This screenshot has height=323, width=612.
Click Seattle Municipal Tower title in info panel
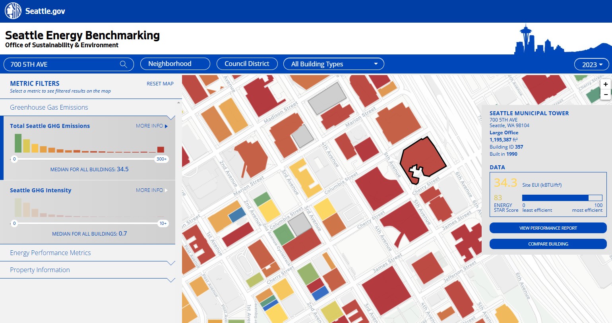pyautogui.click(x=529, y=113)
